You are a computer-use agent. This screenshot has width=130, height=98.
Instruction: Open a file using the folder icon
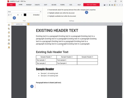105,5
